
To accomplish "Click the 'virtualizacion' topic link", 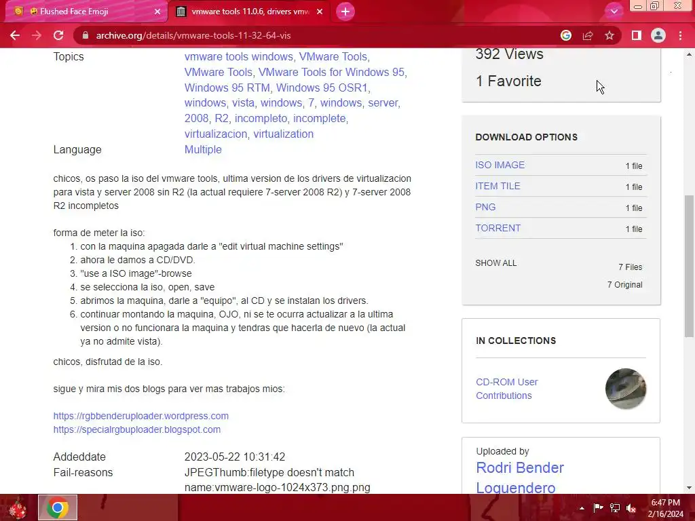I will pos(215,134).
